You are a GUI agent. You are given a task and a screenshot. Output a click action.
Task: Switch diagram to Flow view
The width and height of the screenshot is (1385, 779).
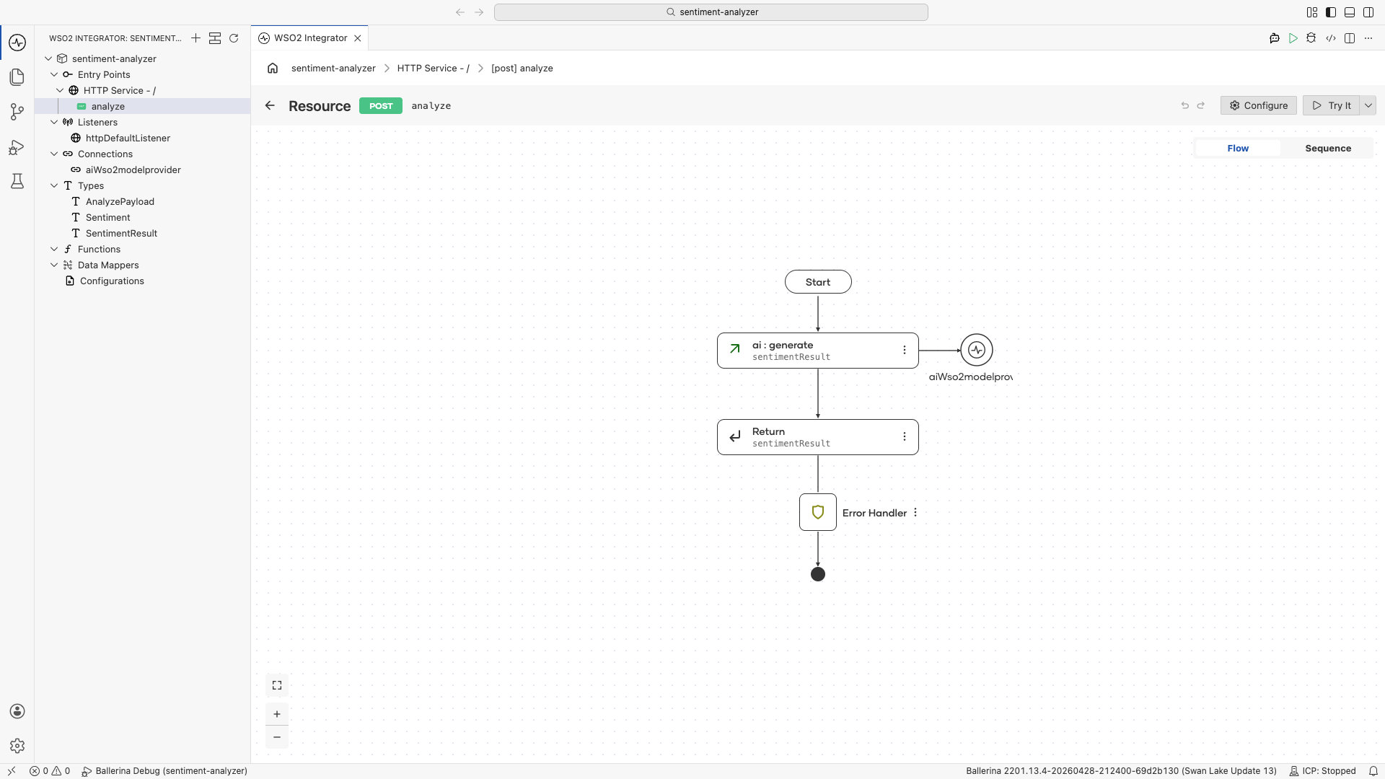click(1238, 148)
